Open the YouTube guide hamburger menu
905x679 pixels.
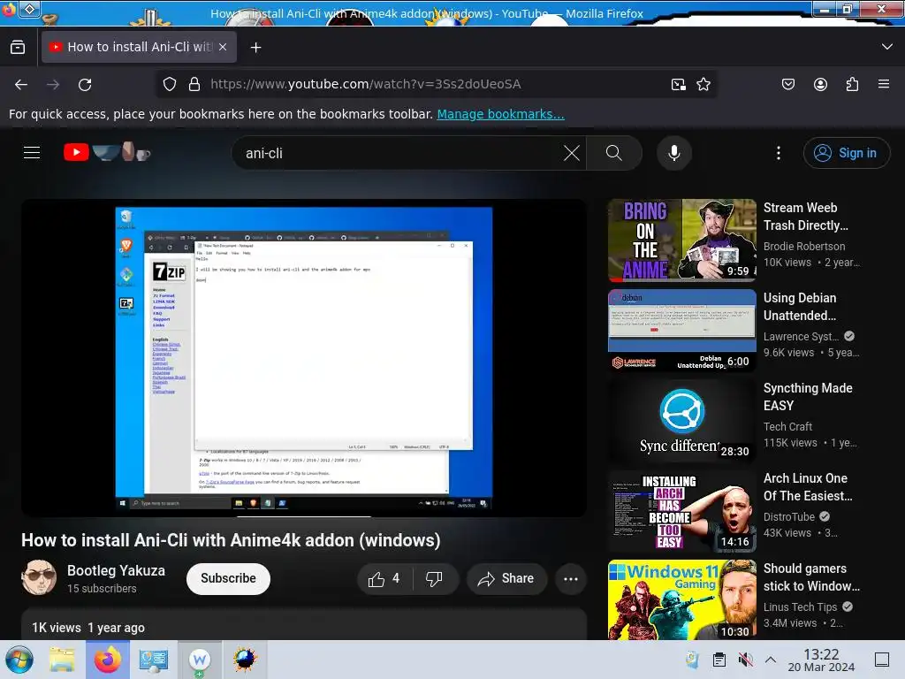pos(32,152)
